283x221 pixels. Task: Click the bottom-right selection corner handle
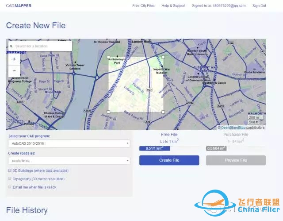coord(163,112)
